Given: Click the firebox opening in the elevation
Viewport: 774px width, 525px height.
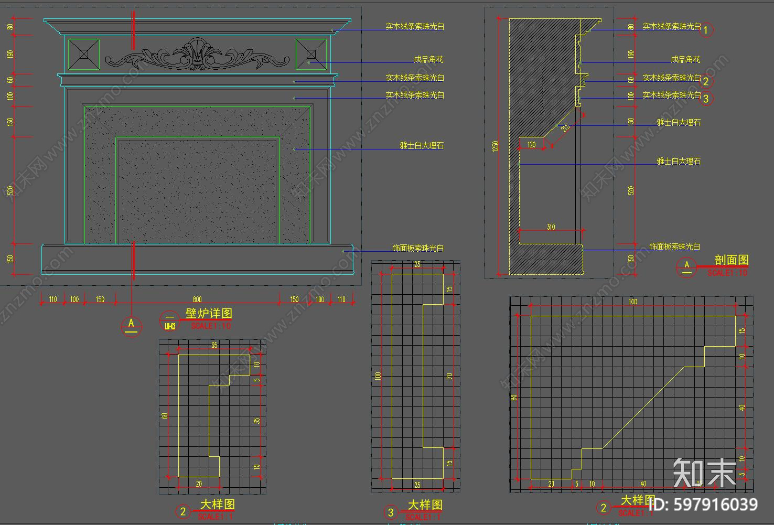Looking at the screenshot, I should [197, 191].
